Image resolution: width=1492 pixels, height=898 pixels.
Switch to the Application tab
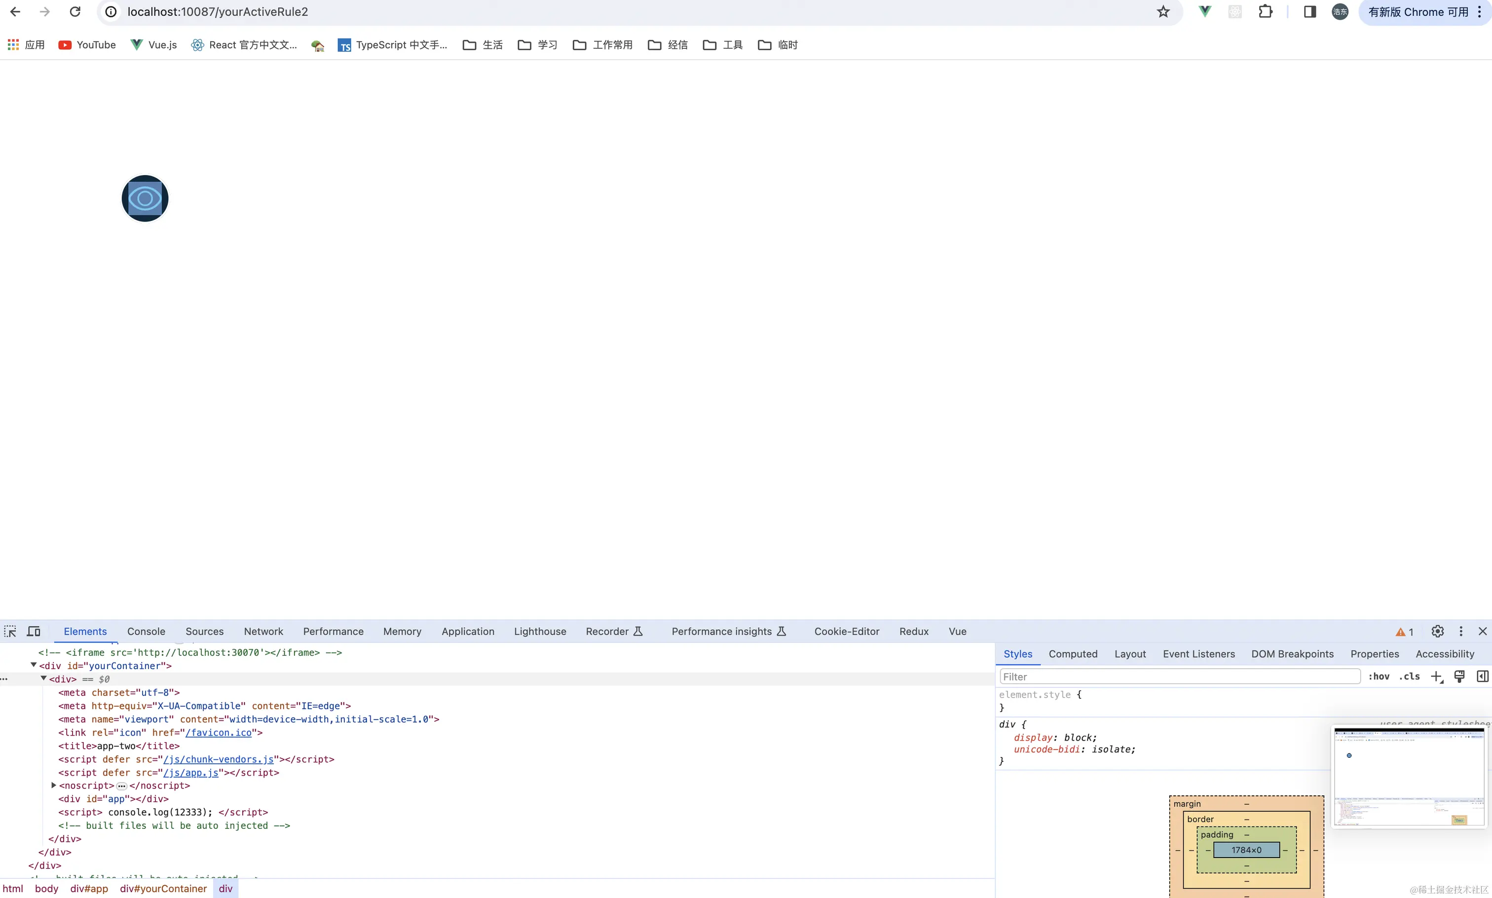(468, 632)
